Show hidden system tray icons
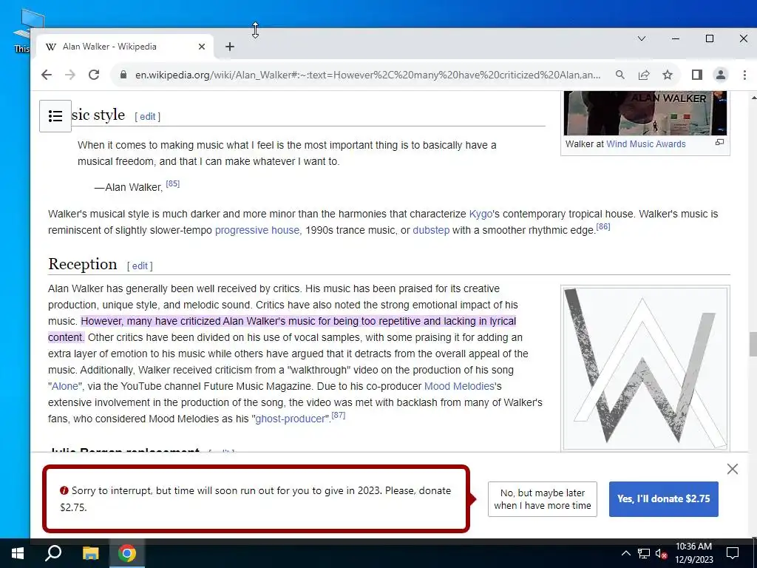The image size is (757, 568). pyautogui.click(x=625, y=553)
